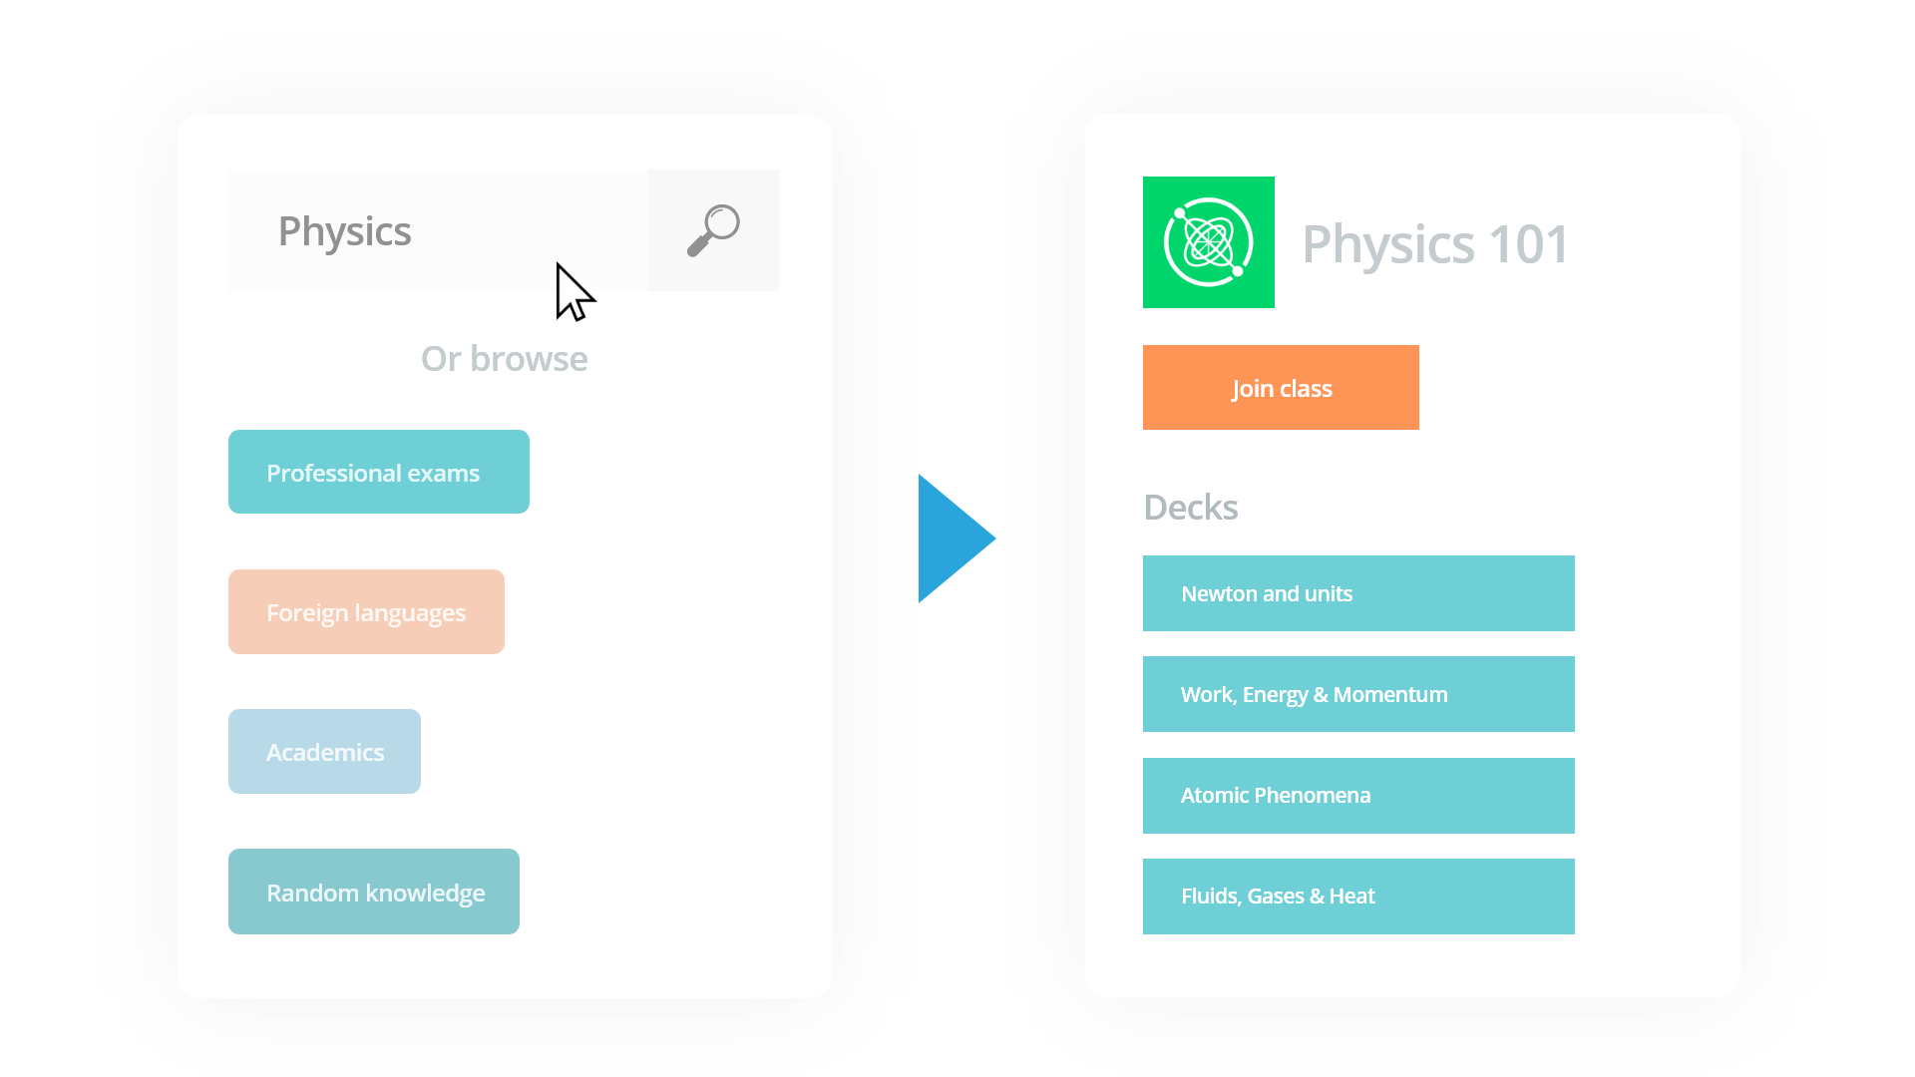Scroll through the Decks list
The image size is (1915, 1077).
coord(1360,744)
